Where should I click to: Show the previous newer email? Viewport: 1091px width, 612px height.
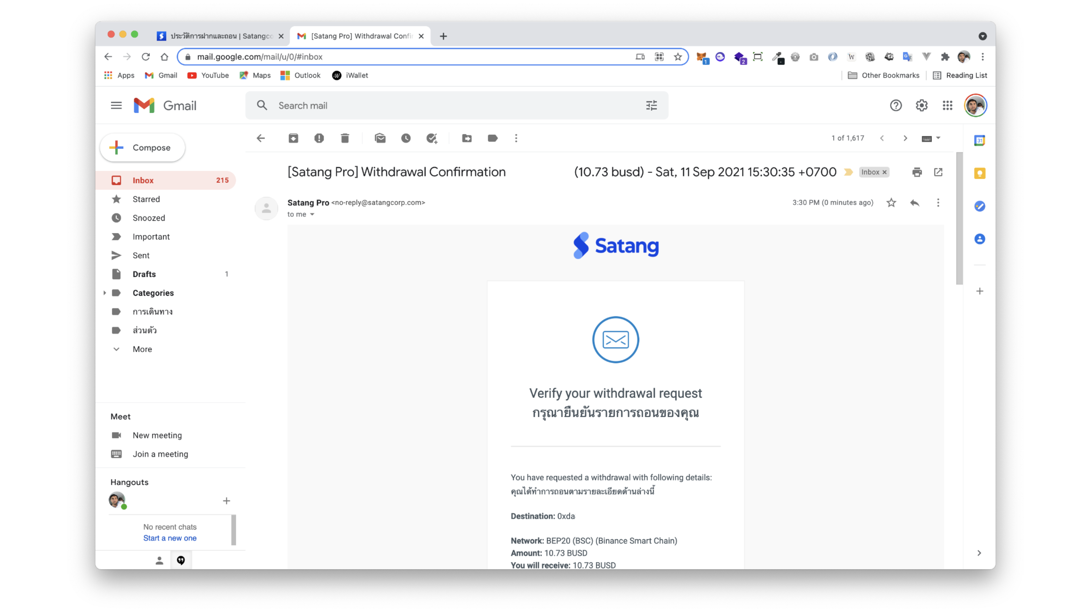882,138
